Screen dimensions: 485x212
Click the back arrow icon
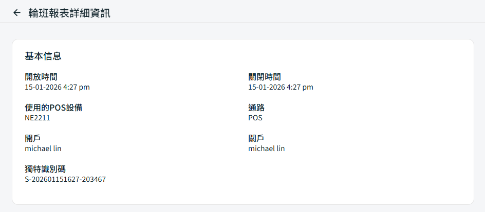click(x=17, y=13)
